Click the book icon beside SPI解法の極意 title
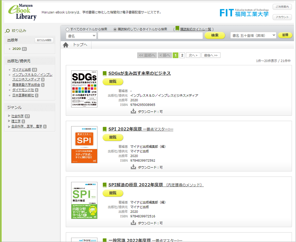Viewport: 296px width, 242px height. click(104, 185)
